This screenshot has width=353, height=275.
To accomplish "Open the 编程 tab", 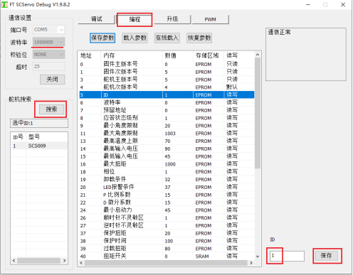I will tap(135, 19).
